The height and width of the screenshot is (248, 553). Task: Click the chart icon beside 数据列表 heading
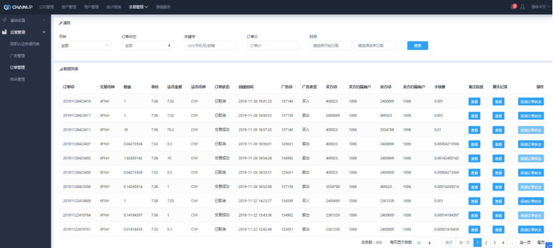click(x=61, y=69)
